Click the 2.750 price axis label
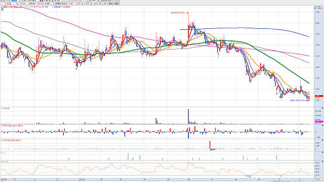Screen dimensions: 324x182 tap(317, 78)
